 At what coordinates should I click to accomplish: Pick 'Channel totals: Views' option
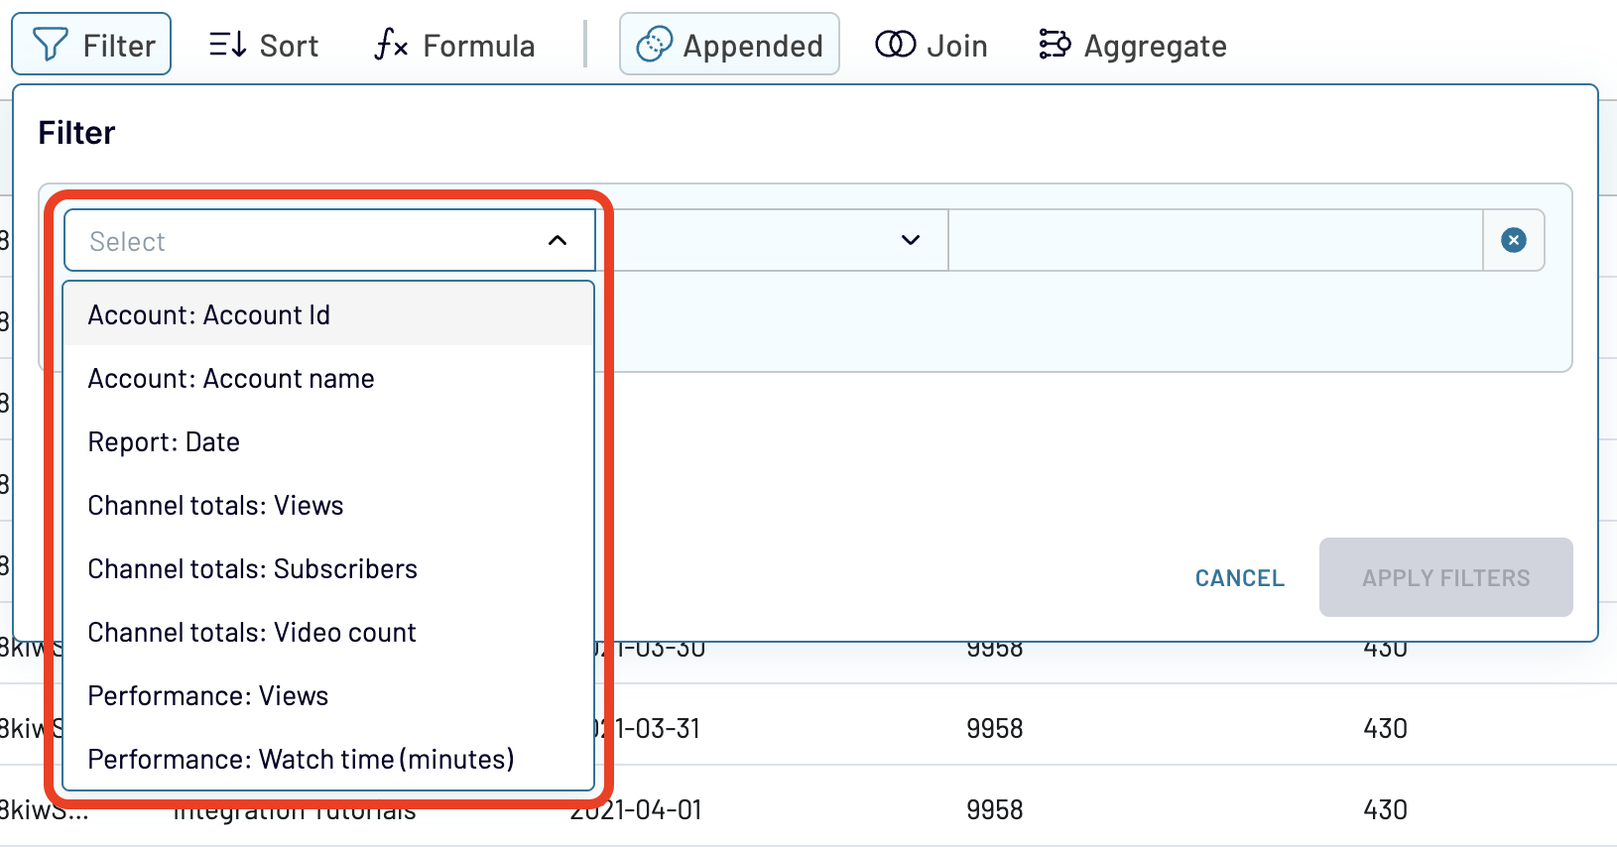pos(215,506)
